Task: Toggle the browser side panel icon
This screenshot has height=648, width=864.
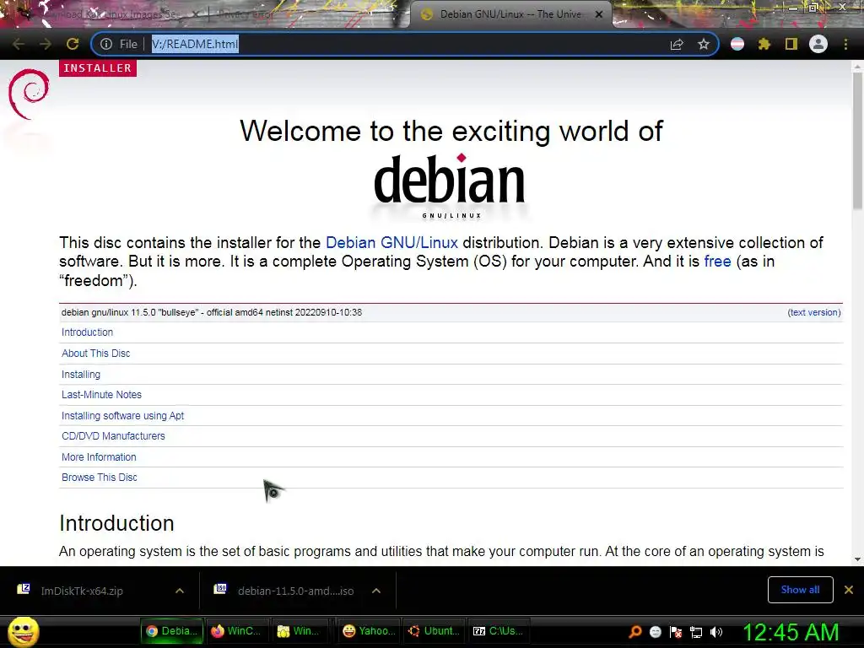Action: [x=791, y=44]
